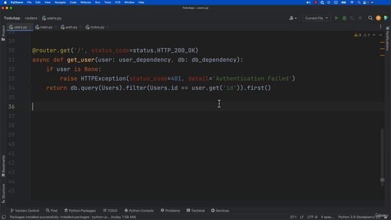The height and width of the screenshot is (220, 391).
Task: Open the Find tool window
Action: point(51,210)
